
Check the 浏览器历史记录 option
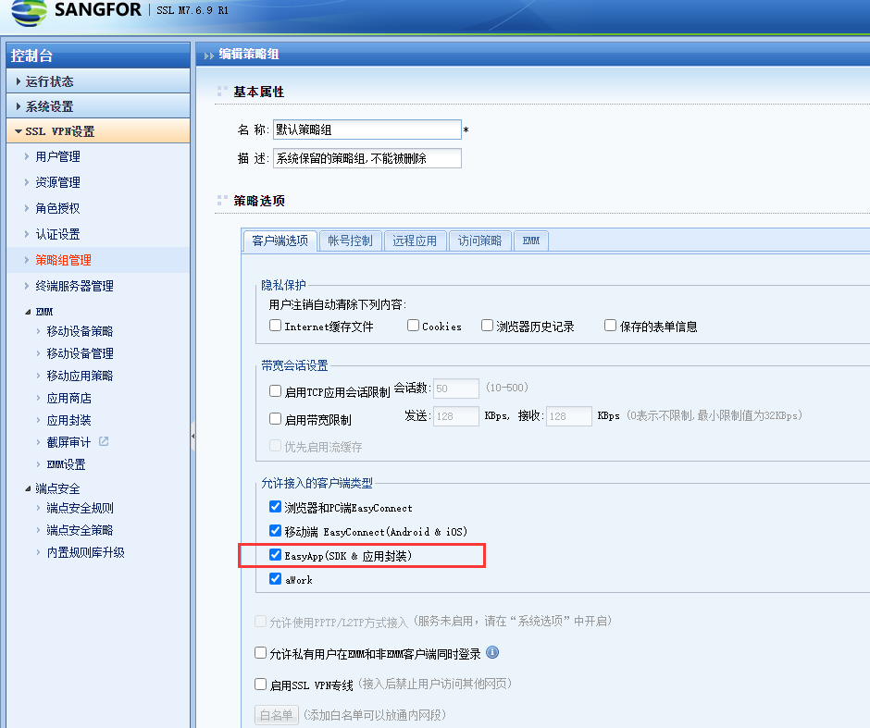pyautogui.click(x=487, y=326)
